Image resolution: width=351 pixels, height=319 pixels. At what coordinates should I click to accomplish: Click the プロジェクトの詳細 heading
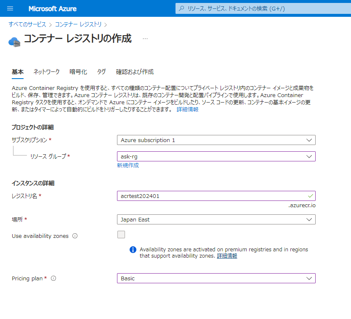pos(33,127)
